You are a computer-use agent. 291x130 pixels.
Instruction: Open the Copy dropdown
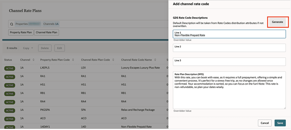click(28, 48)
